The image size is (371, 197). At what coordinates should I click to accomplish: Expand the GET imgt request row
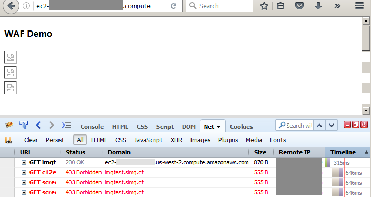[x=24, y=162]
